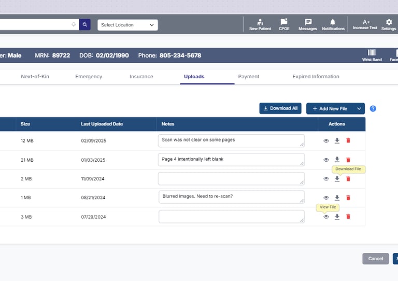The width and height of the screenshot is (398, 281).
Task: Download the 21 MB file
Action: click(x=337, y=159)
